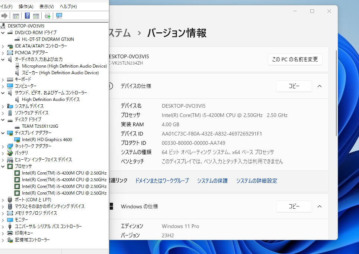359x254 pixels.
Task: Open the システムの詳細設定 link
Action: point(256,180)
